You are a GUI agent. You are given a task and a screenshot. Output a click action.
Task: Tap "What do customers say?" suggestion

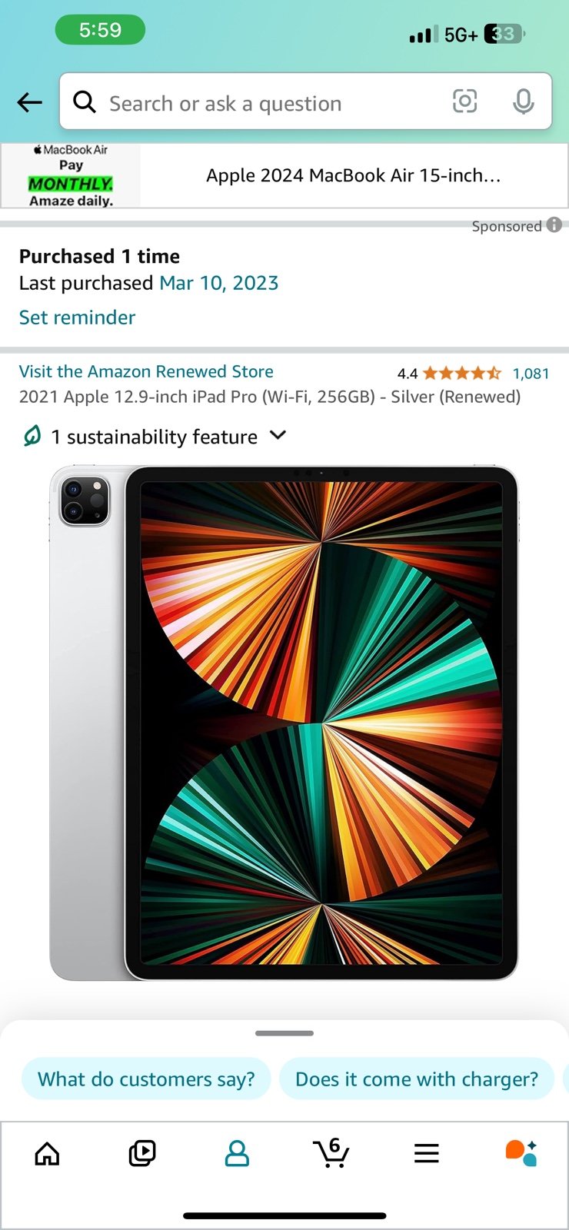146,1079
